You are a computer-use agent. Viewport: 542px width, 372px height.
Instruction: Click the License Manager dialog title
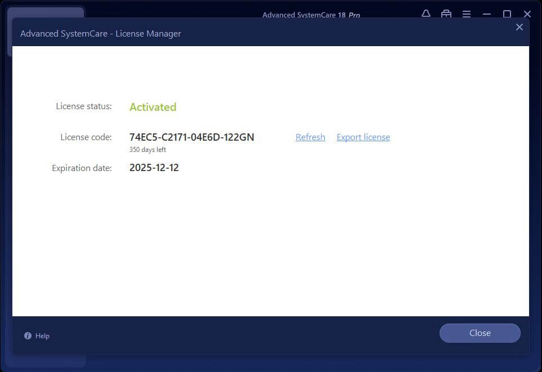[x=101, y=34]
